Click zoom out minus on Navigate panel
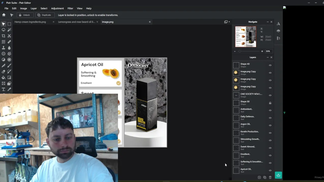Screen dimensions: 324x182 (235, 51)
